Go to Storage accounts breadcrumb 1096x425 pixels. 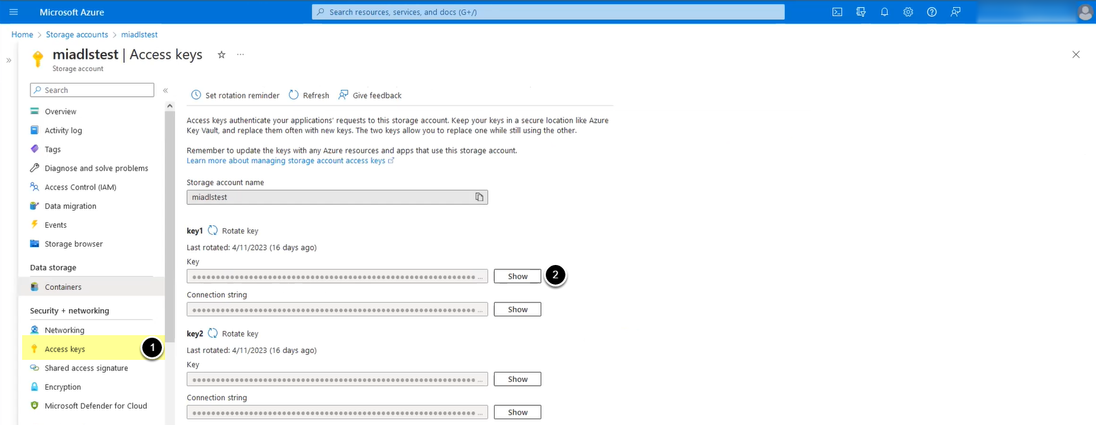(77, 35)
